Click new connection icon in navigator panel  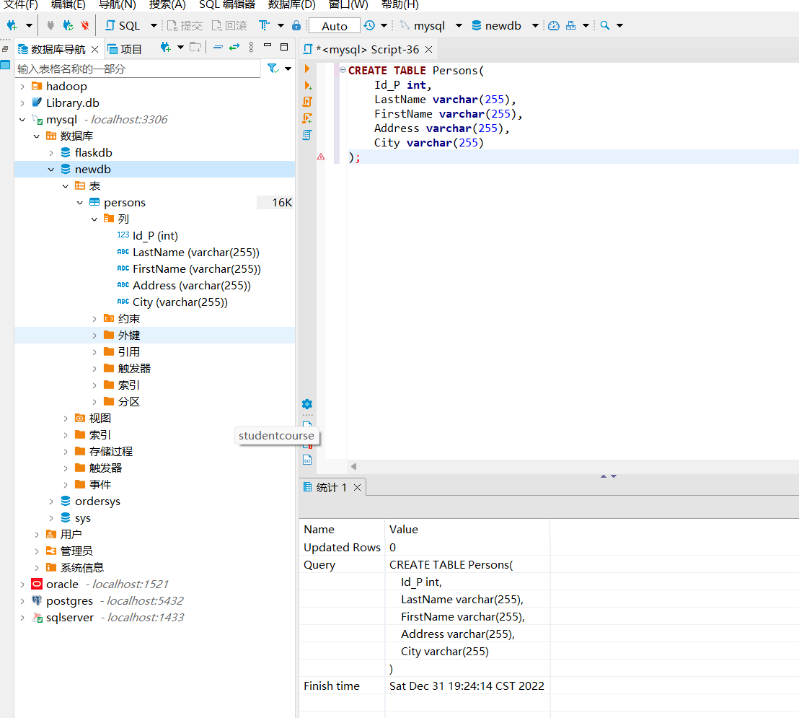(x=165, y=48)
